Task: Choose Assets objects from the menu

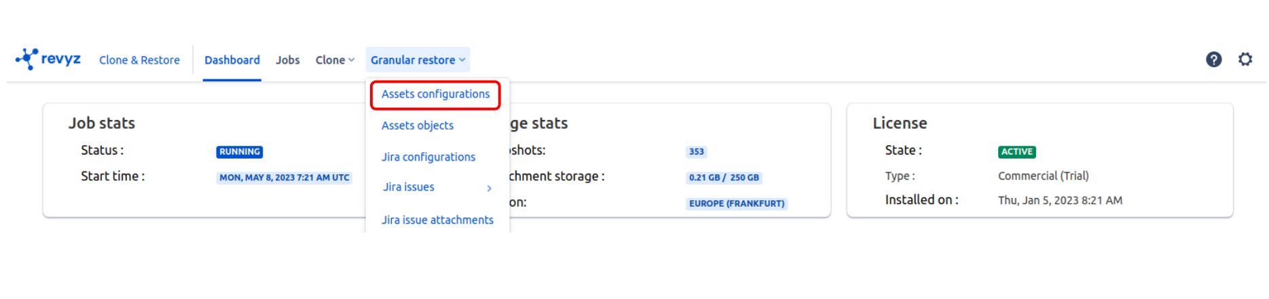Action: pos(418,125)
